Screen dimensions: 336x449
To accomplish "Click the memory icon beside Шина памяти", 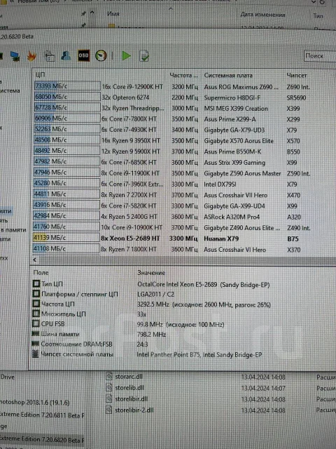I will click(x=36, y=334).
